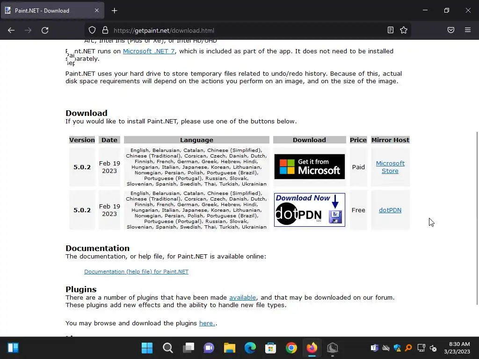Open Task View on the taskbar
479x359 pixels.
[189, 348]
